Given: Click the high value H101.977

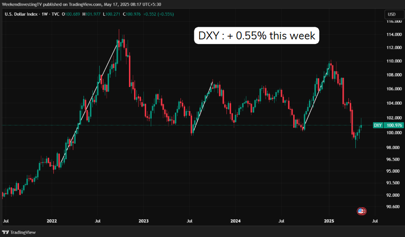Looking at the screenshot, I should click(91, 14).
